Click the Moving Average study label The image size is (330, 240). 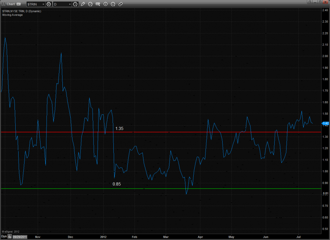[x=12, y=15]
